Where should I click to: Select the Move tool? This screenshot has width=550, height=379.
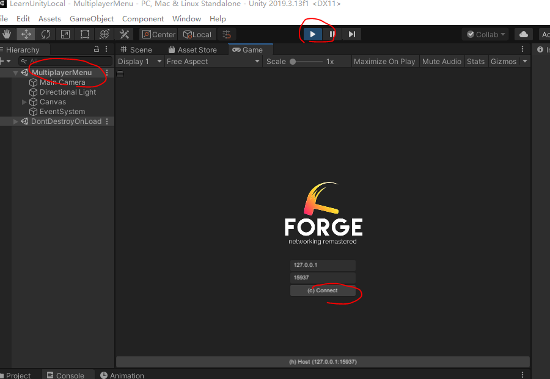pos(26,34)
